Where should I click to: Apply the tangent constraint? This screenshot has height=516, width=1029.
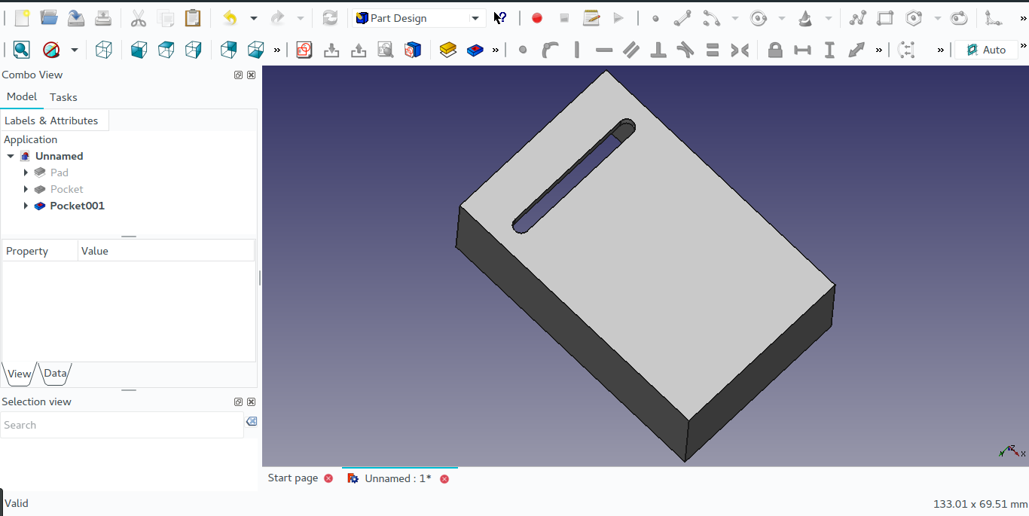tap(685, 50)
